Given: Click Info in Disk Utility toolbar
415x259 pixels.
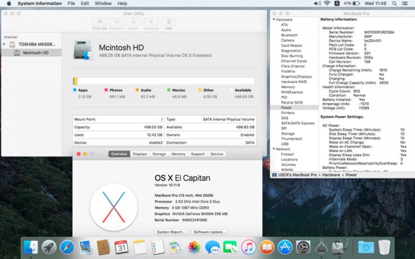Looking at the screenshot, I should pos(169,24).
